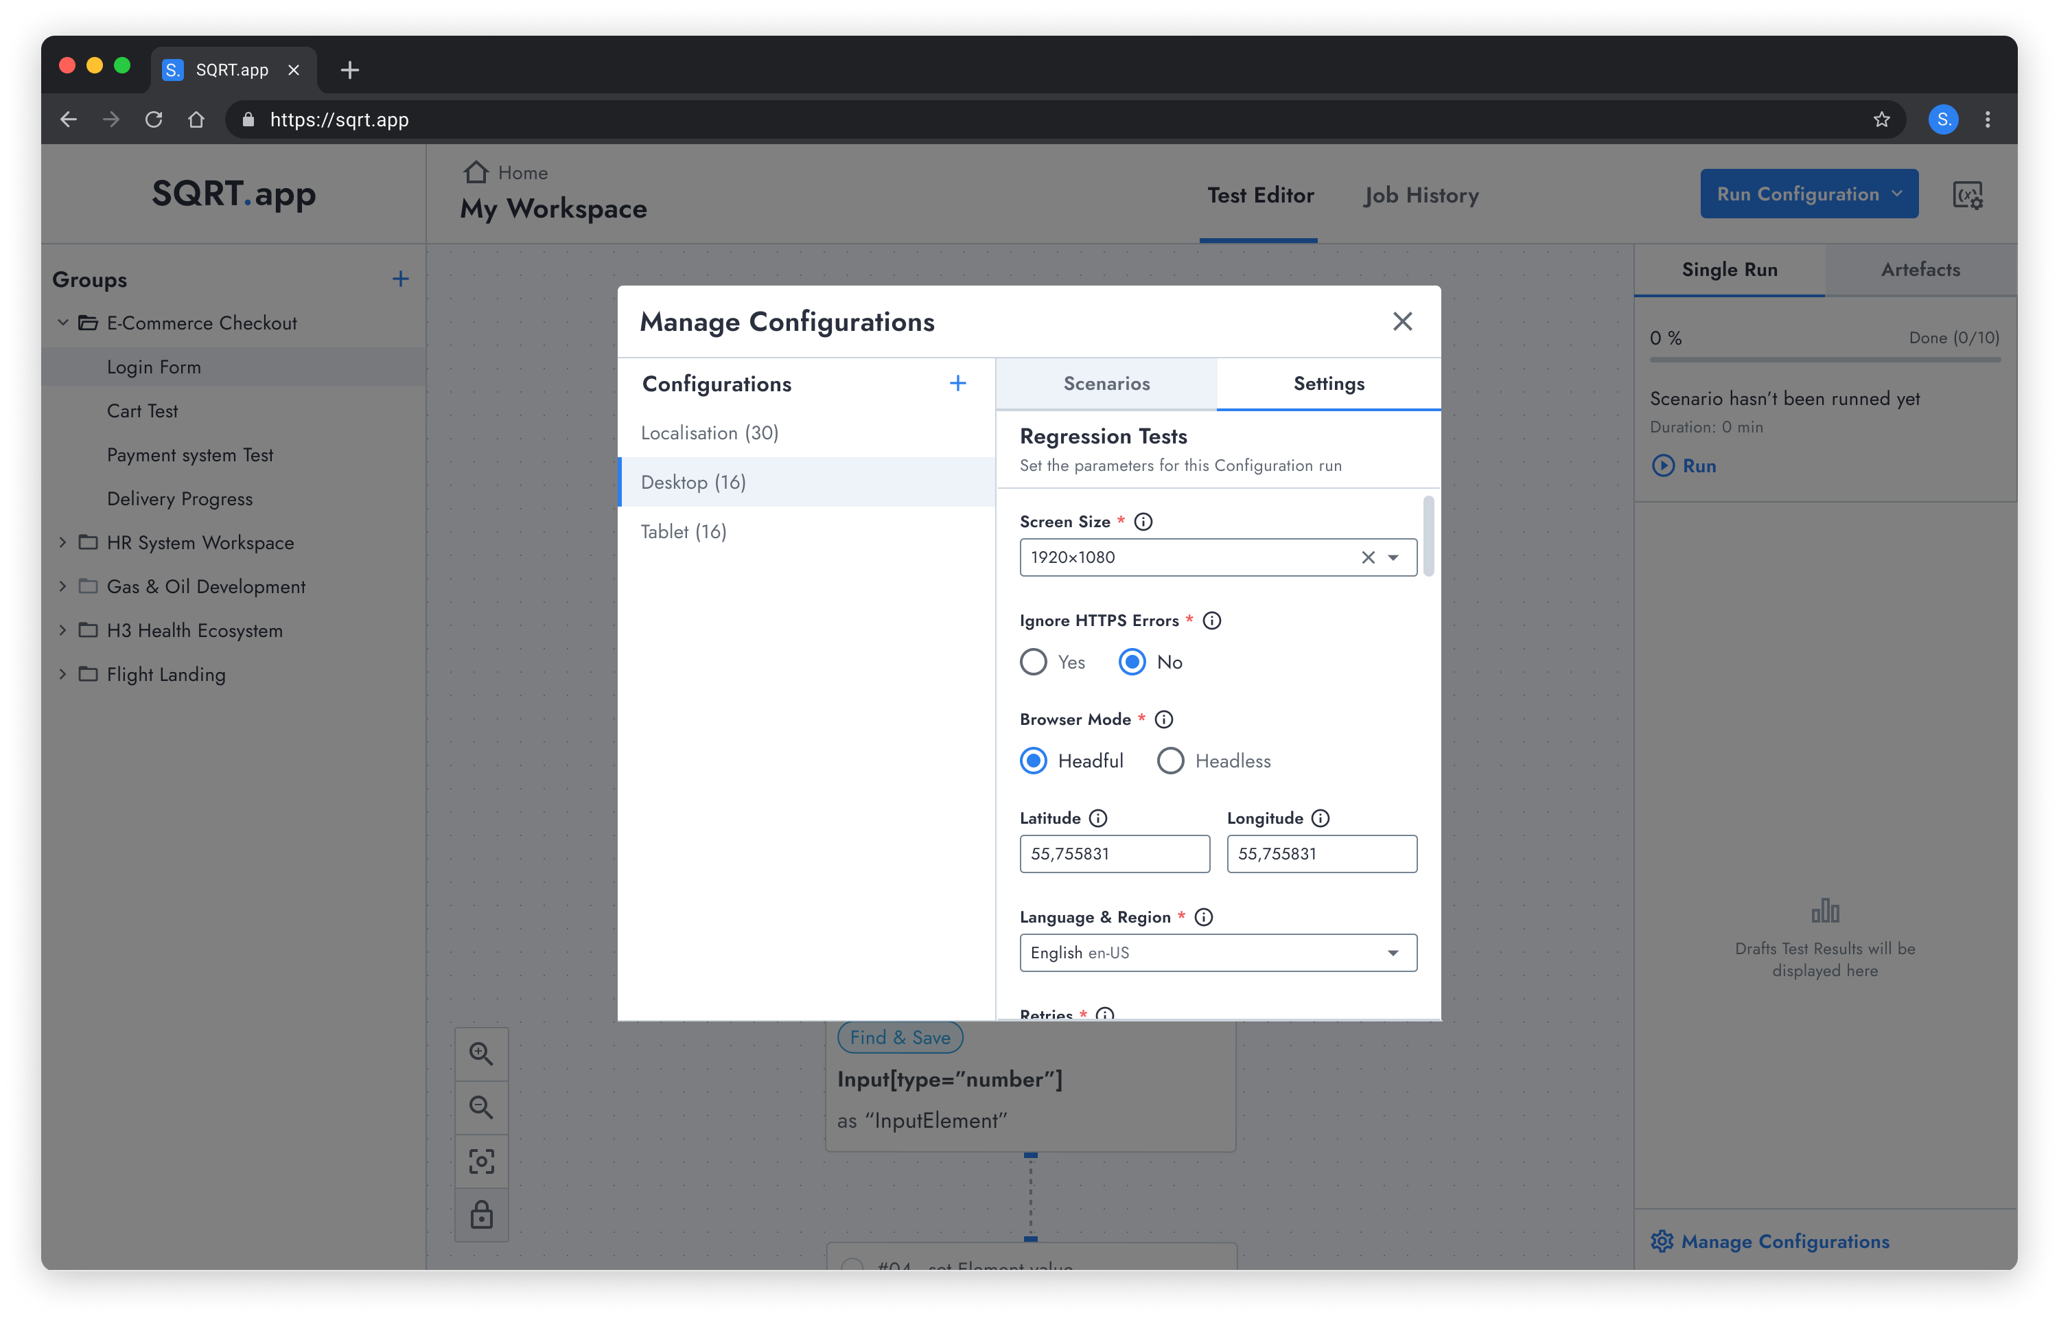Expand the Flight Landing group
This screenshot has width=2059, height=1318.
[62, 674]
